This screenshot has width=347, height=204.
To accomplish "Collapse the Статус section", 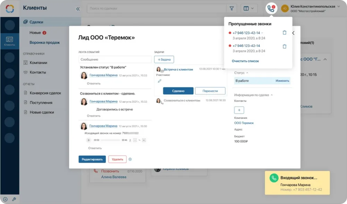I will [x=247, y=73].
